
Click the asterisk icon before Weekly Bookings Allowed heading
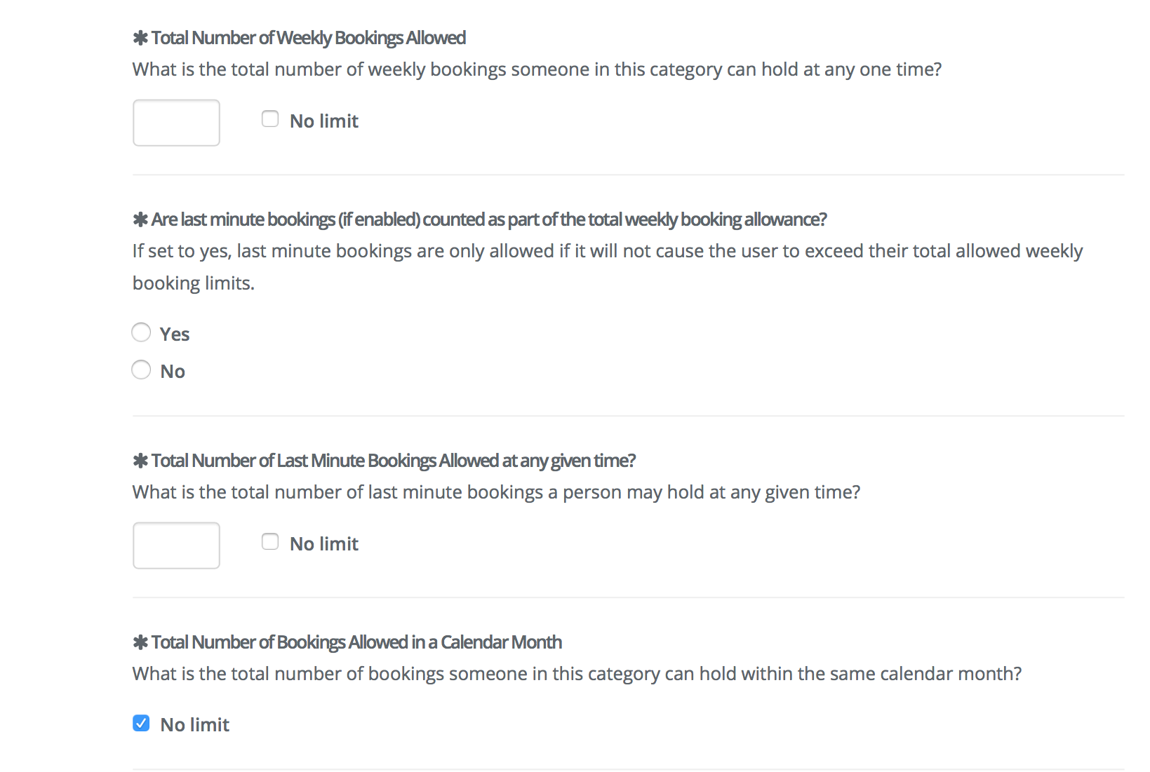click(x=140, y=38)
